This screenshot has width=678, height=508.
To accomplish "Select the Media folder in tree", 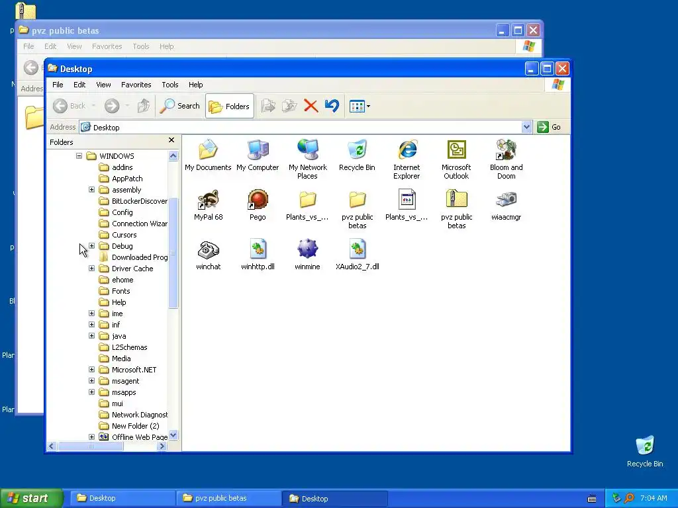I will (115, 358).
